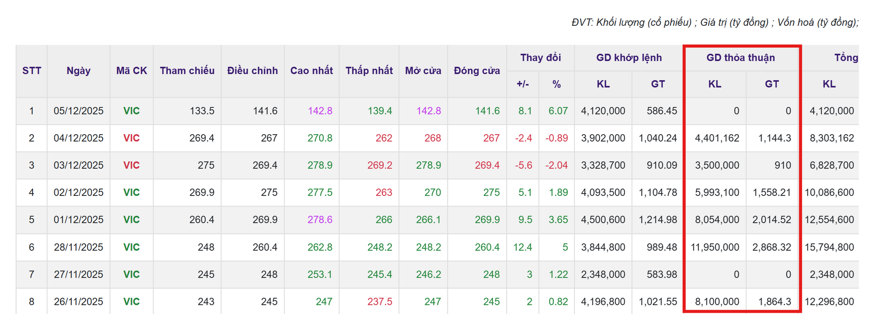Click the 'Thấp nhất' column header
The height and width of the screenshot is (314, 883).
[369, 71]
